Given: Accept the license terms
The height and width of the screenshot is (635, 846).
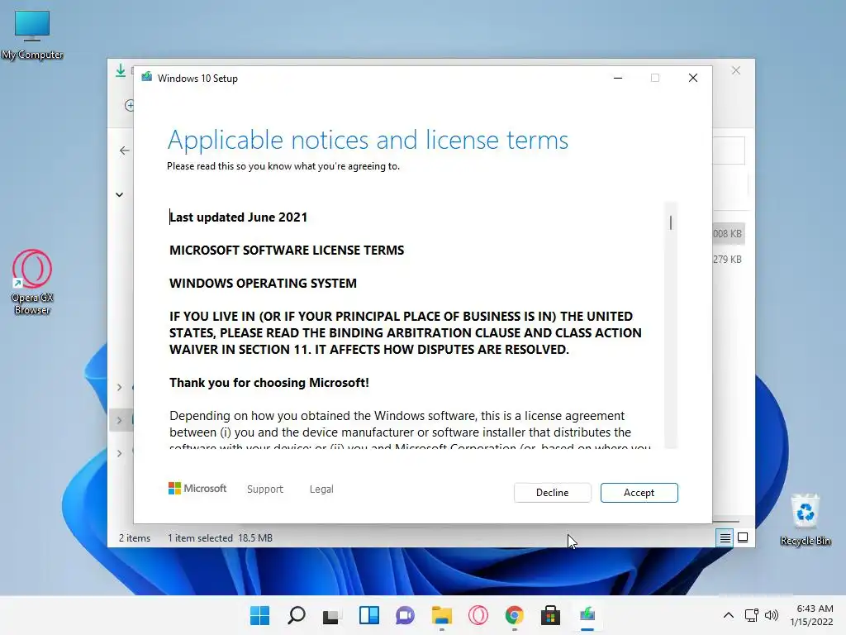Looking at the screenshot, I should 639,493.
